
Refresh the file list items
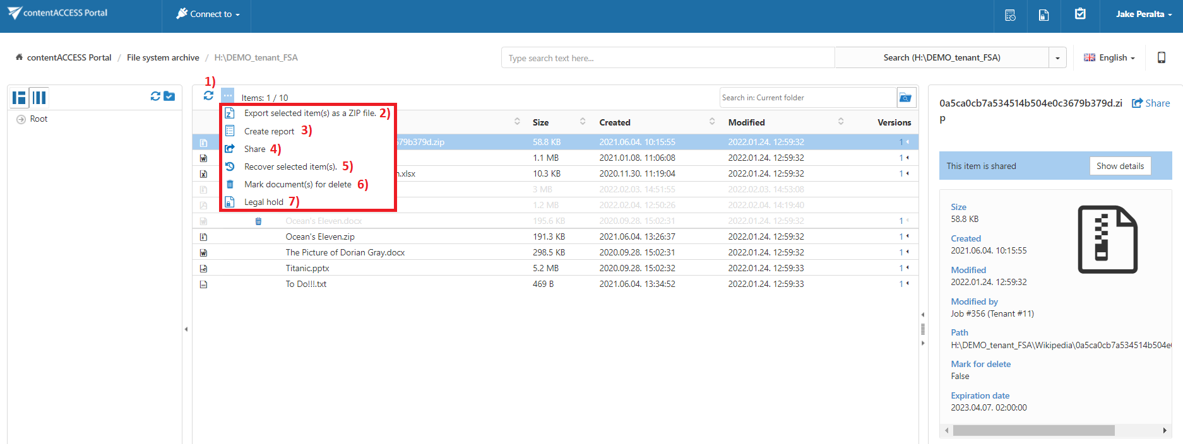click(208, 96)
